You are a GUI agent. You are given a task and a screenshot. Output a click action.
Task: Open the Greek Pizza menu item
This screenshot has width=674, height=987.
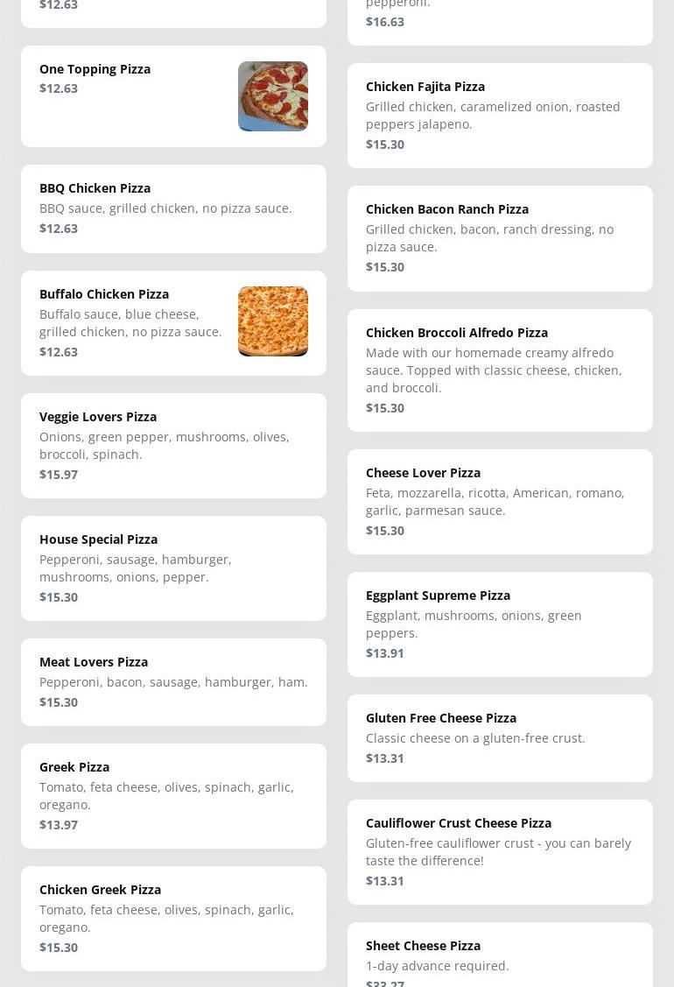173,795
